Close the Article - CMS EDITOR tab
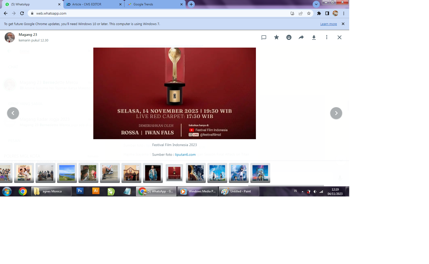This screenshot has height=264, width=429. click(x=120, y=4)
